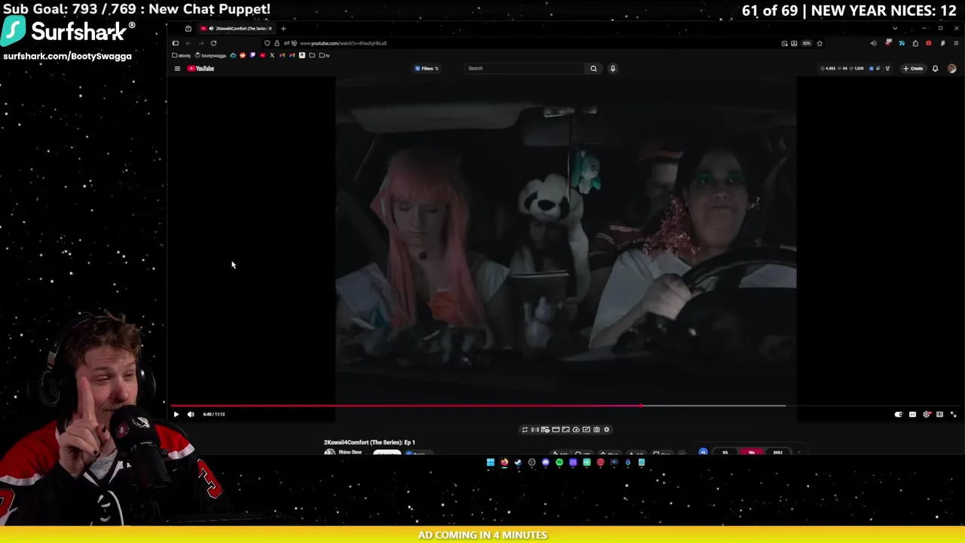Viewport: 965px width, 543px height.
Task: Open the browser application hamburger menu
Action: tap(956, 43)
